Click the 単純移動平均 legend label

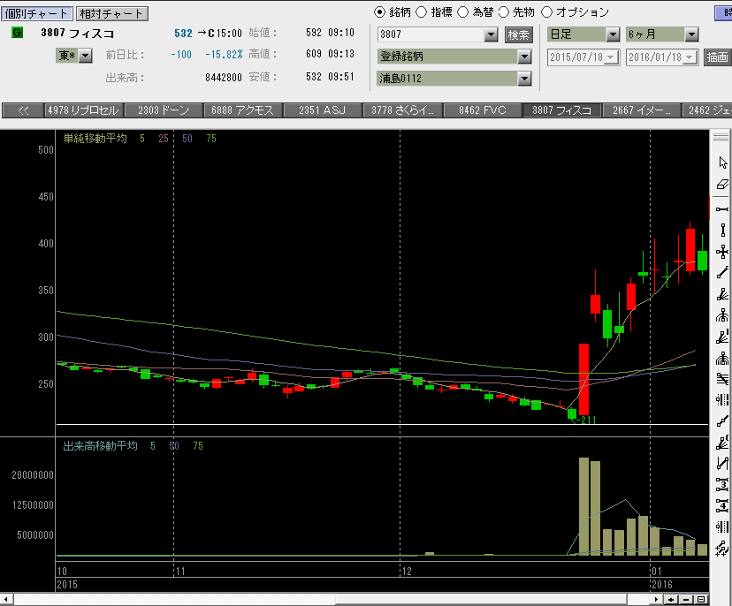pyautogui.click(x=95, y=139)
